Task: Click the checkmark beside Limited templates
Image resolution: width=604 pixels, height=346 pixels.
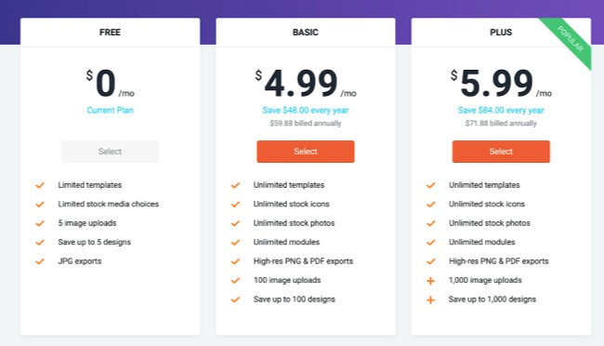Action: tap(40, 185)
